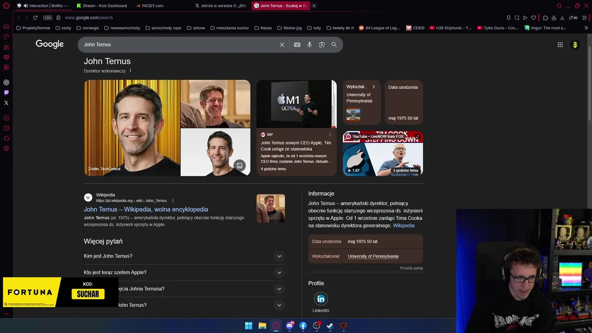Open Wikipedia link in Informacje text
592x333 pixels.
[x=403, y=226]
